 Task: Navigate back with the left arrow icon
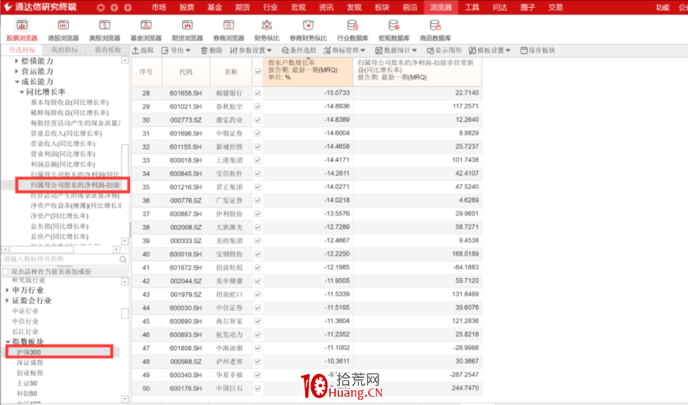[x=114, y=8]
